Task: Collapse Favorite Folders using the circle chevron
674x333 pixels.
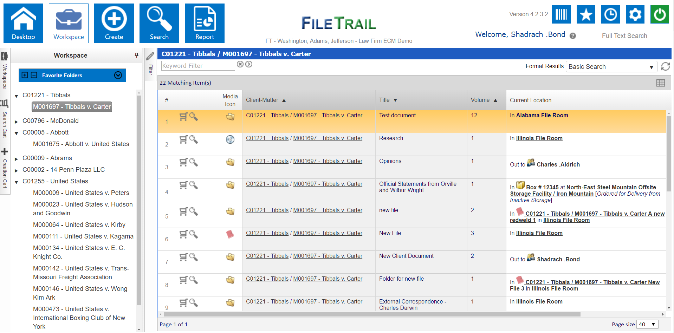Action: pyautogui.click(x=118, y=75)
